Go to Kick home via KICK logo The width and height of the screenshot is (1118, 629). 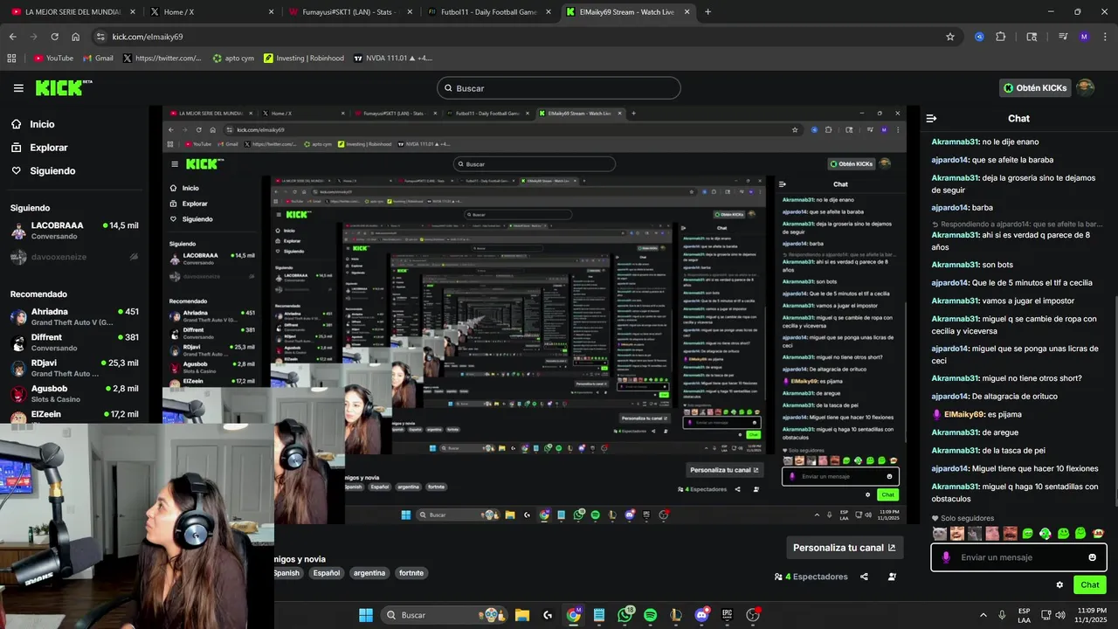tap(64, 87)
